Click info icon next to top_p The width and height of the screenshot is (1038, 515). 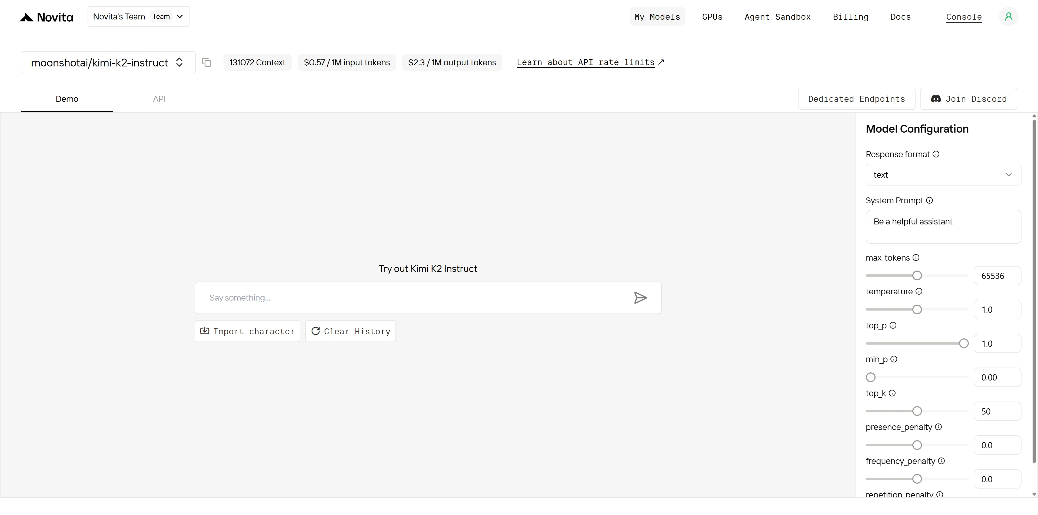[x=893, y=325]
